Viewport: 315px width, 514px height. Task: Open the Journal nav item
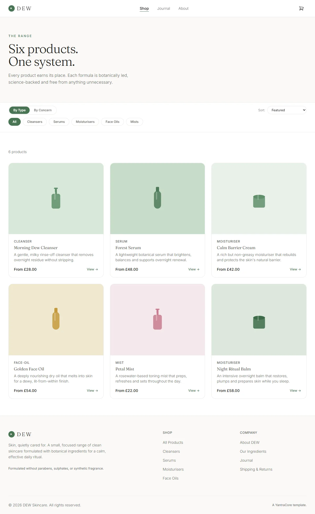point(164,8)
